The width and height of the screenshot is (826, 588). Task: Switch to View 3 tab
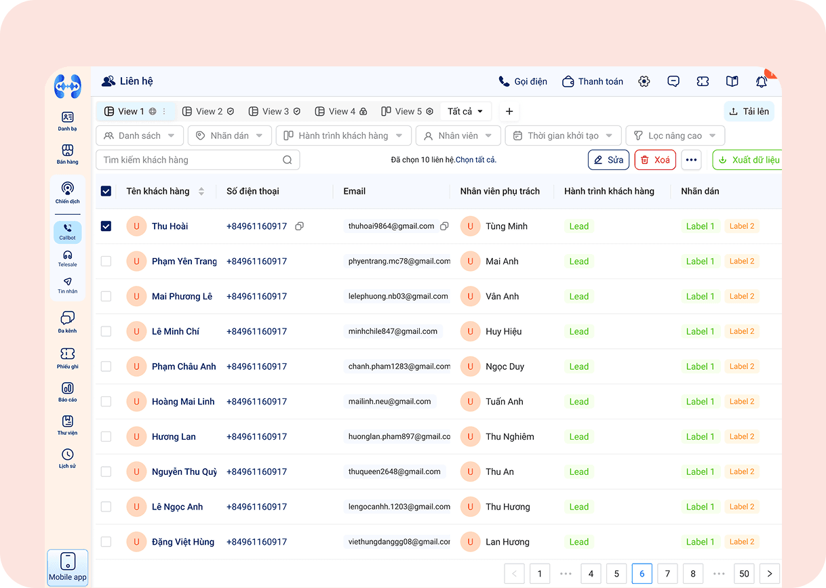pyautogui.click(x=273, y=111)
